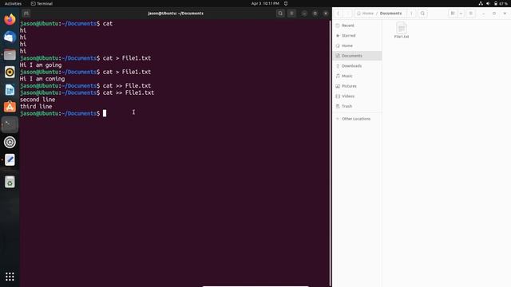511x287 pixels.
Task: Launch the Text Editor from dock
Action: pos(10,159)
